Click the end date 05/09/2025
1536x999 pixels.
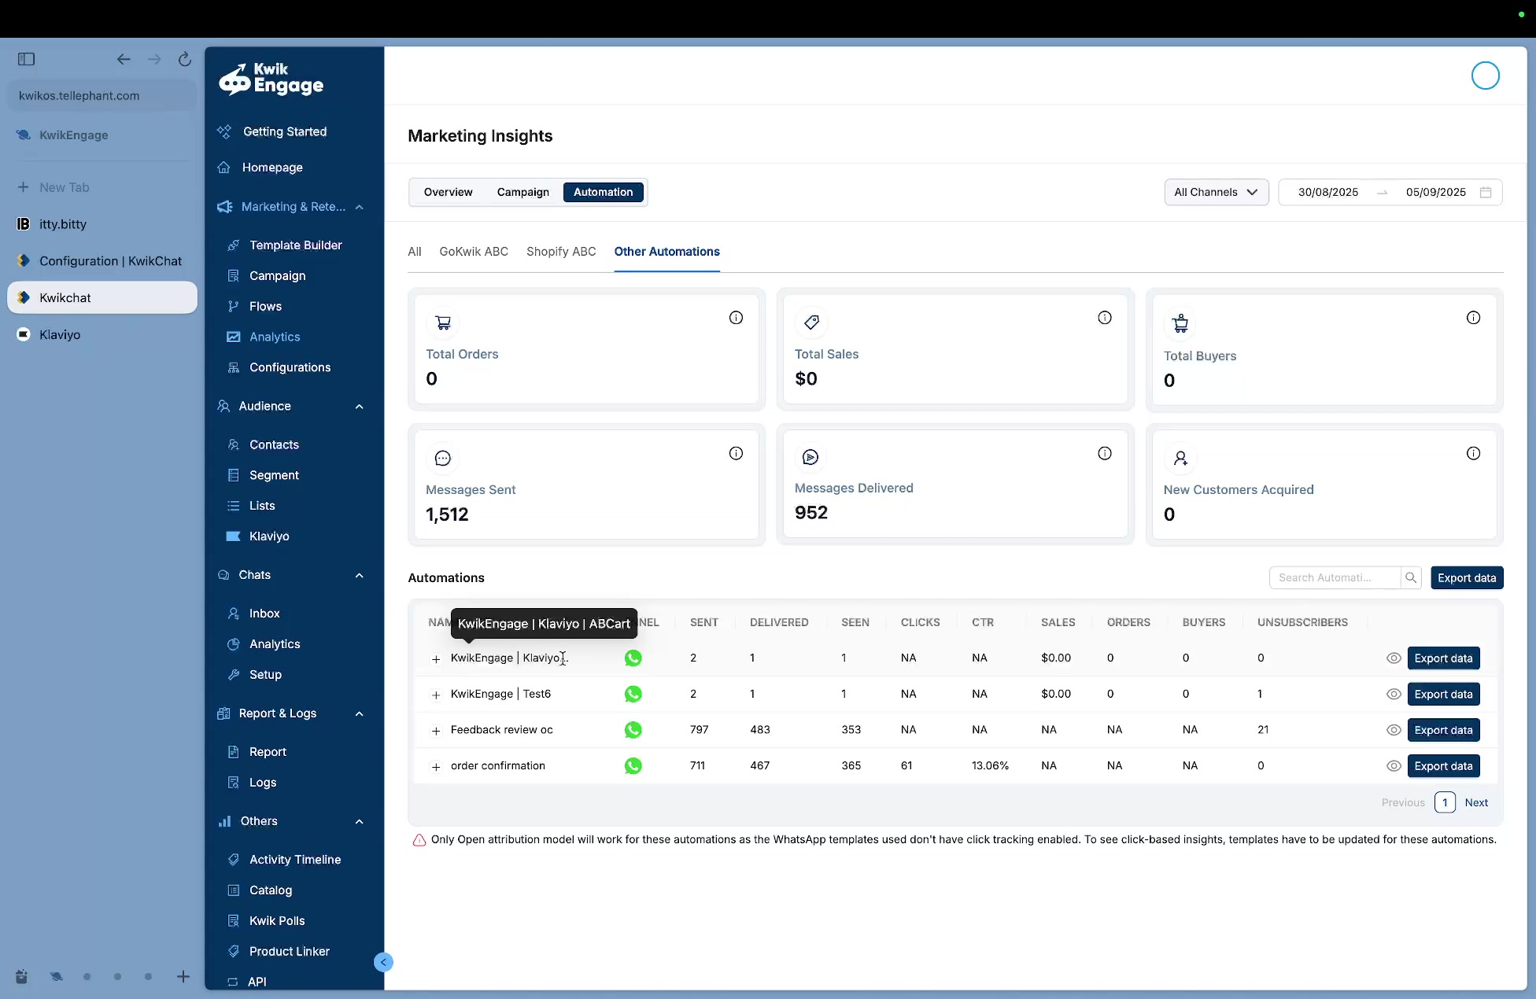tap(1436, 193)
